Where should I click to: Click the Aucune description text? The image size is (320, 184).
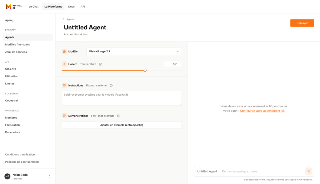pyautogui.click(x=76, y=34)
